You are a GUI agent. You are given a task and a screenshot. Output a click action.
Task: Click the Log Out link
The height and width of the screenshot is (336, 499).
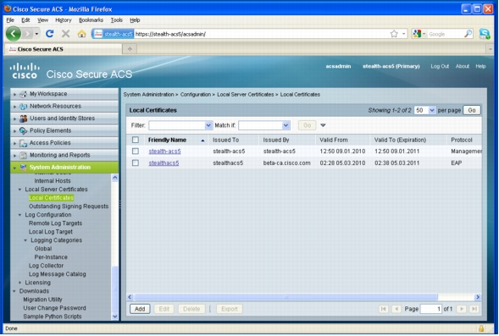point(440,66)
